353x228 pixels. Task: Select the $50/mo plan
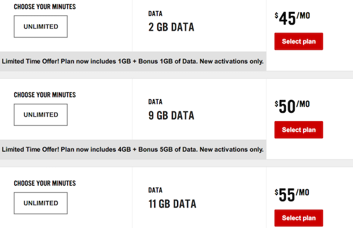298,130
